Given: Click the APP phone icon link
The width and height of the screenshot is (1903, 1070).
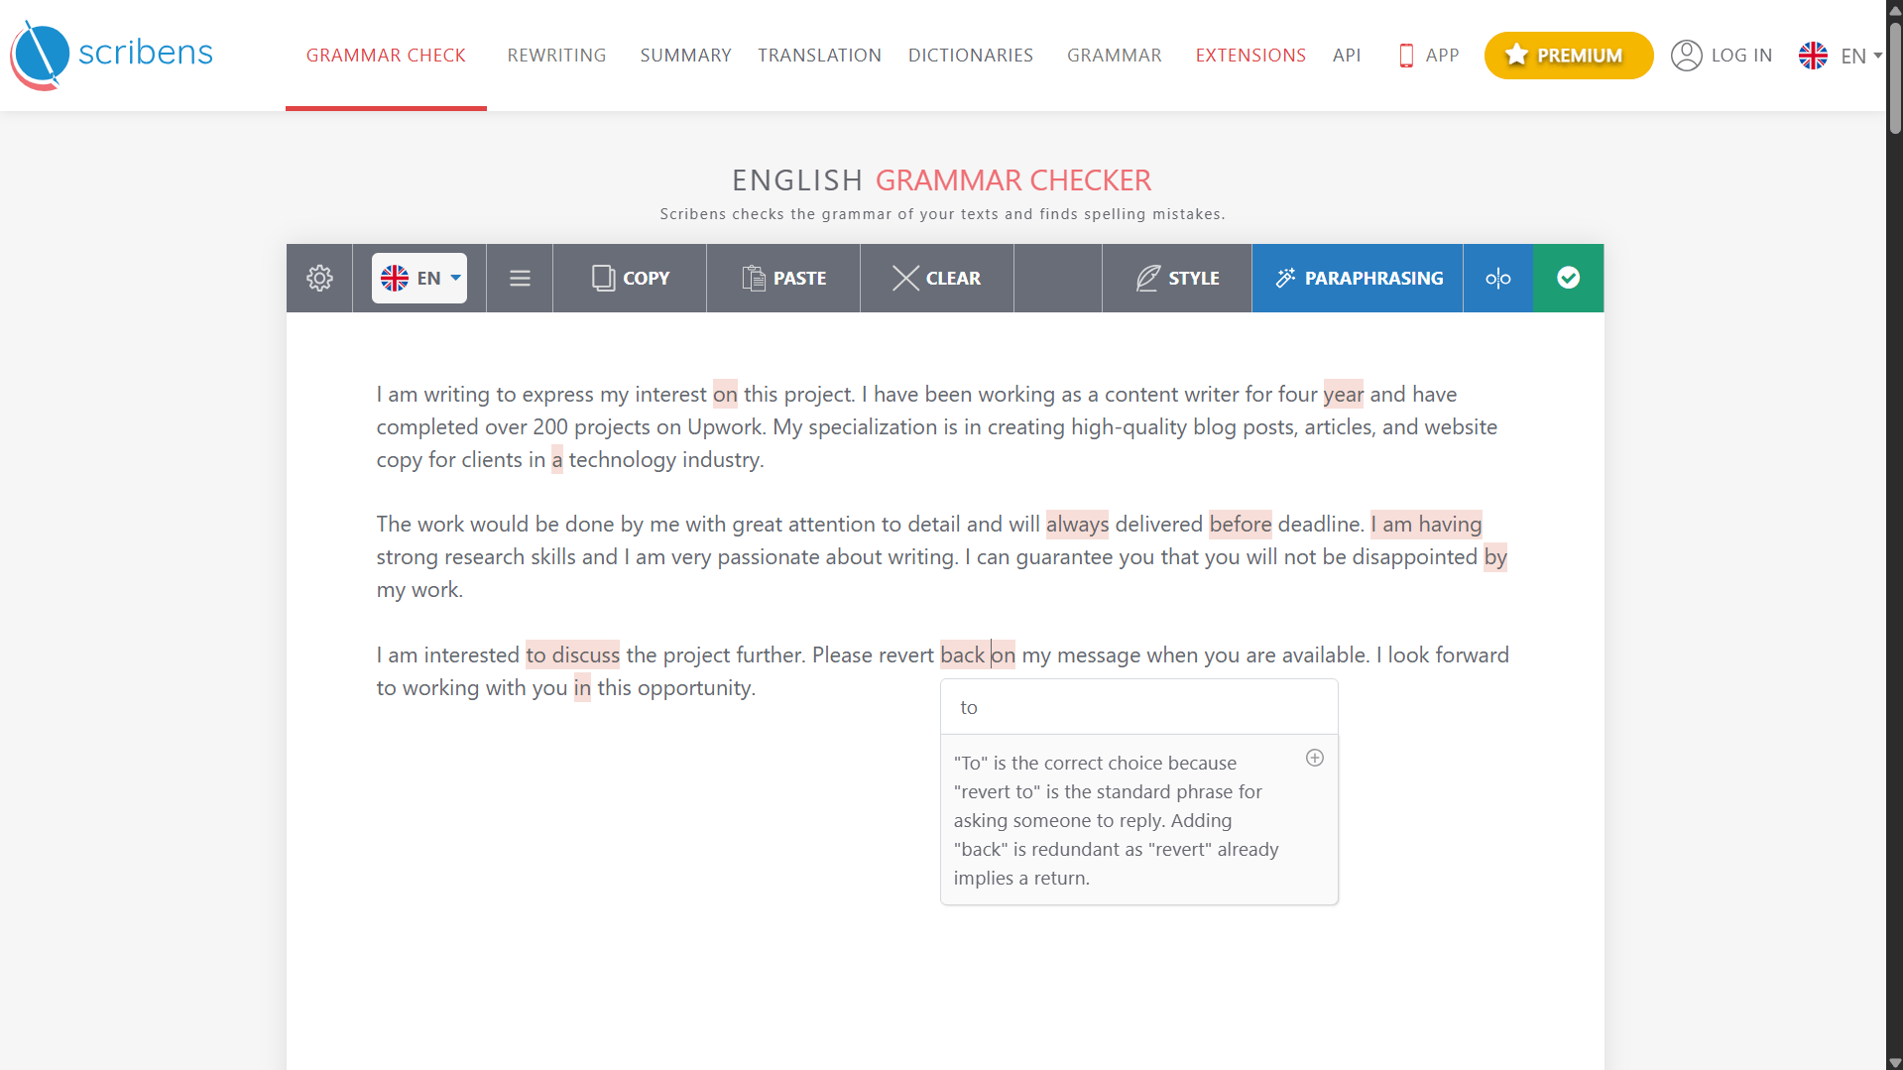Looking at the screenshot, I should click(1428, 56).
